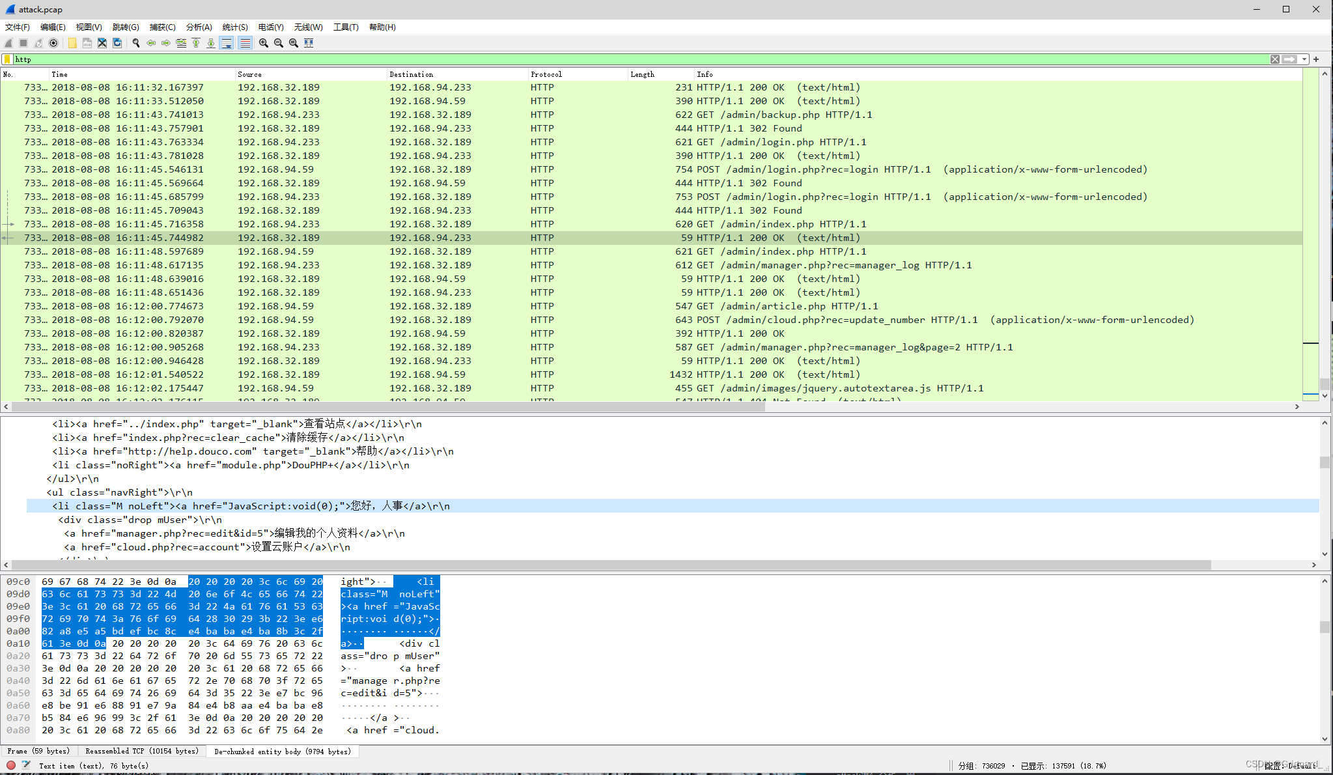The image size is (1333, 775).
Task: Switch to the Frame (59 bytes) tab
Action: pos(38,751)
